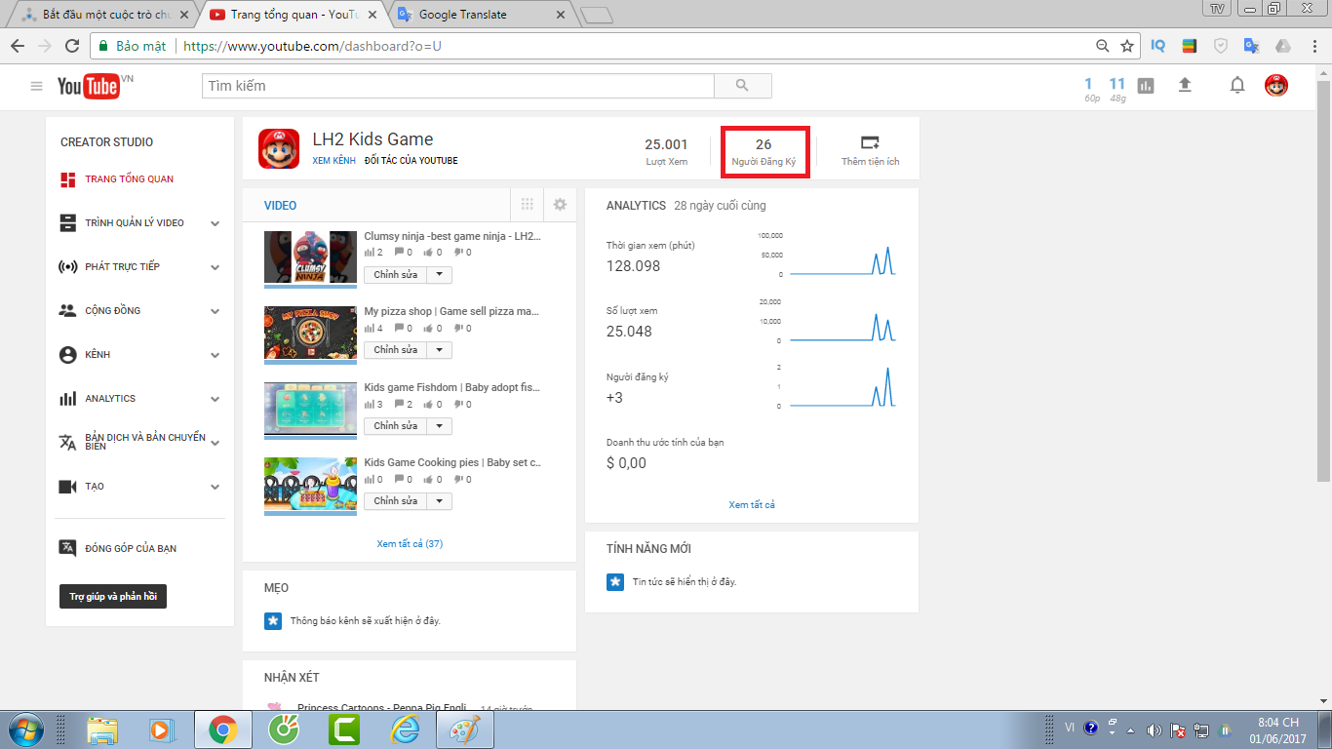Open dropdown beside Chỉnh sửa for Clumsy ninja
Image resolution: width=1332 pixels, height=749 pixels.
tap(439, 275)
